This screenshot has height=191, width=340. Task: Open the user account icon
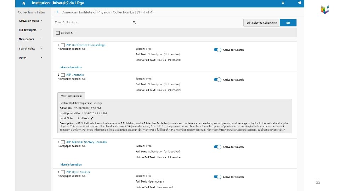[283, 3]
